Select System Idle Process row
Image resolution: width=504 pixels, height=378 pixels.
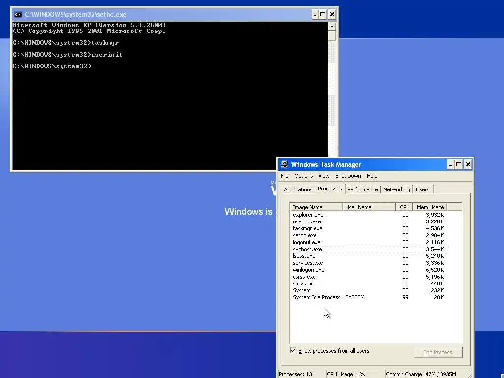(369, 298)
